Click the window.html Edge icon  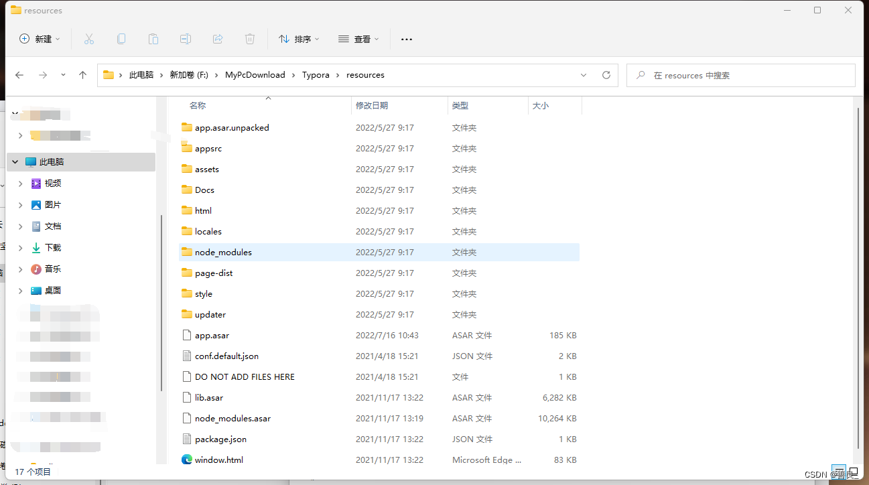click(187, 460)
